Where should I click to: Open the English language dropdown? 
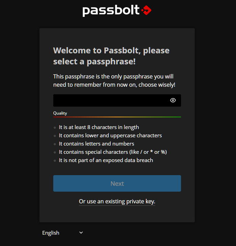pyautogui.click(x=63, y=233)
